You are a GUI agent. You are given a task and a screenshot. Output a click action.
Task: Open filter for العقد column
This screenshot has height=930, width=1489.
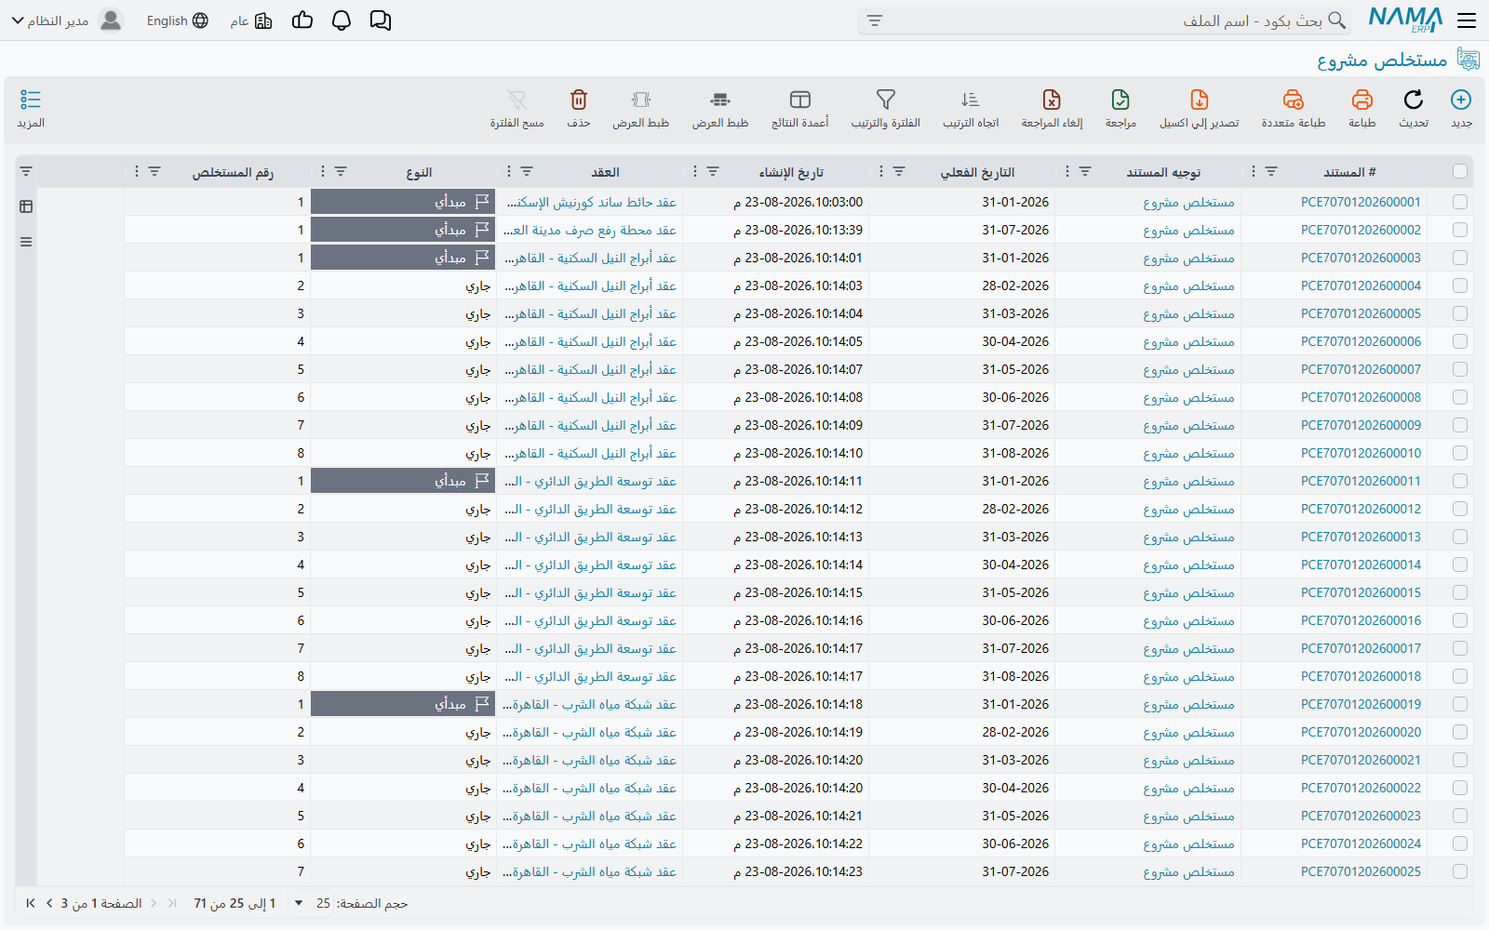(527, 171)
